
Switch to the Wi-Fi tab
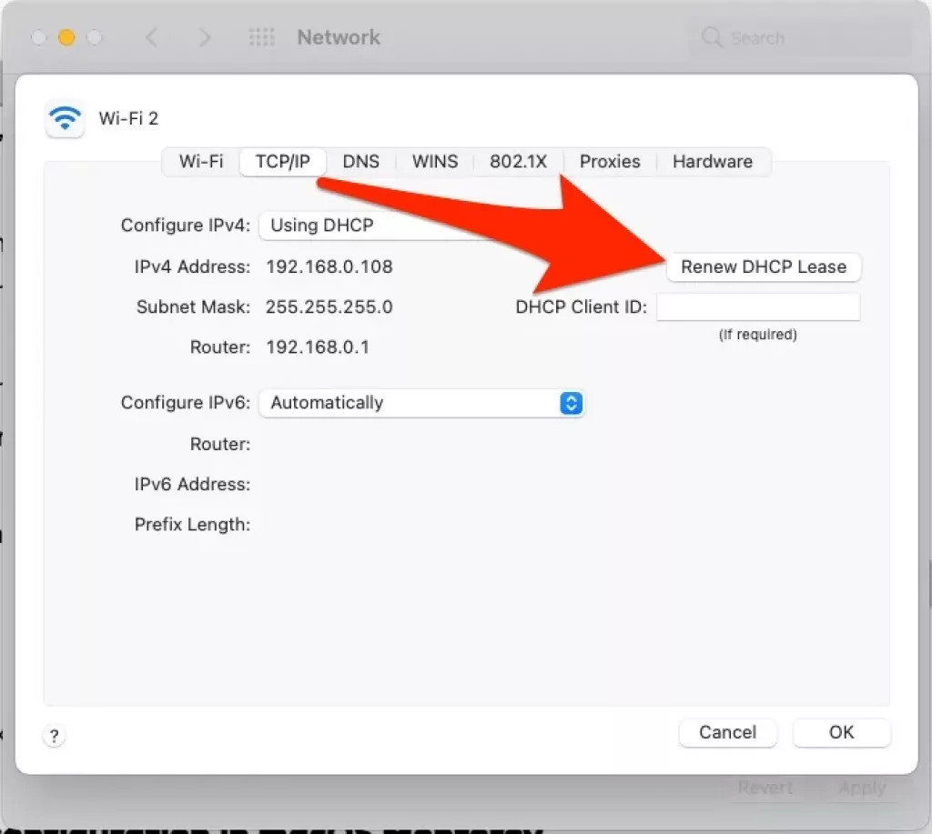(201, 162)
